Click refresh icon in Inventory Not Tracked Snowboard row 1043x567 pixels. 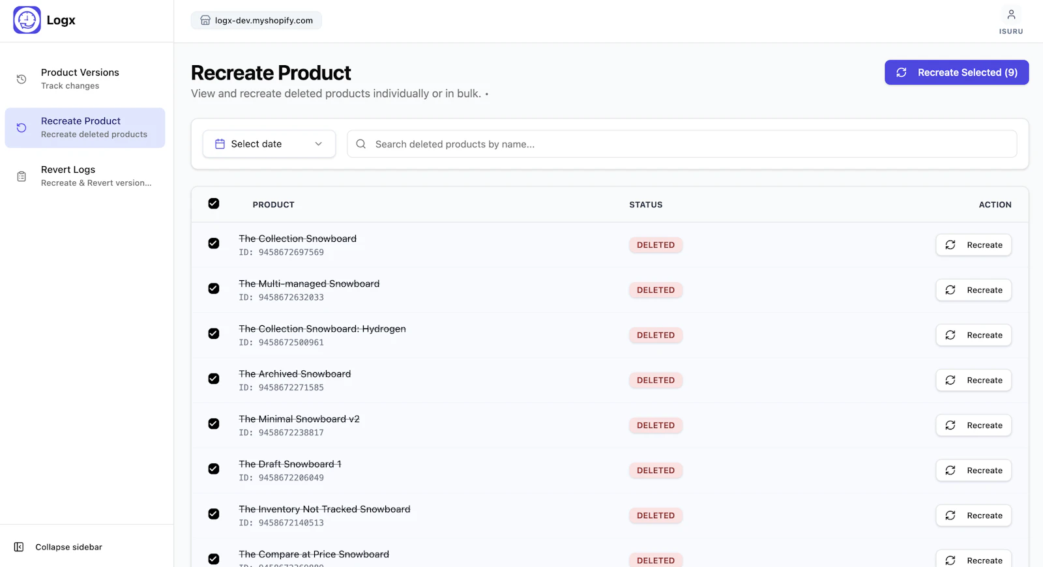click(x=950, y=516)
